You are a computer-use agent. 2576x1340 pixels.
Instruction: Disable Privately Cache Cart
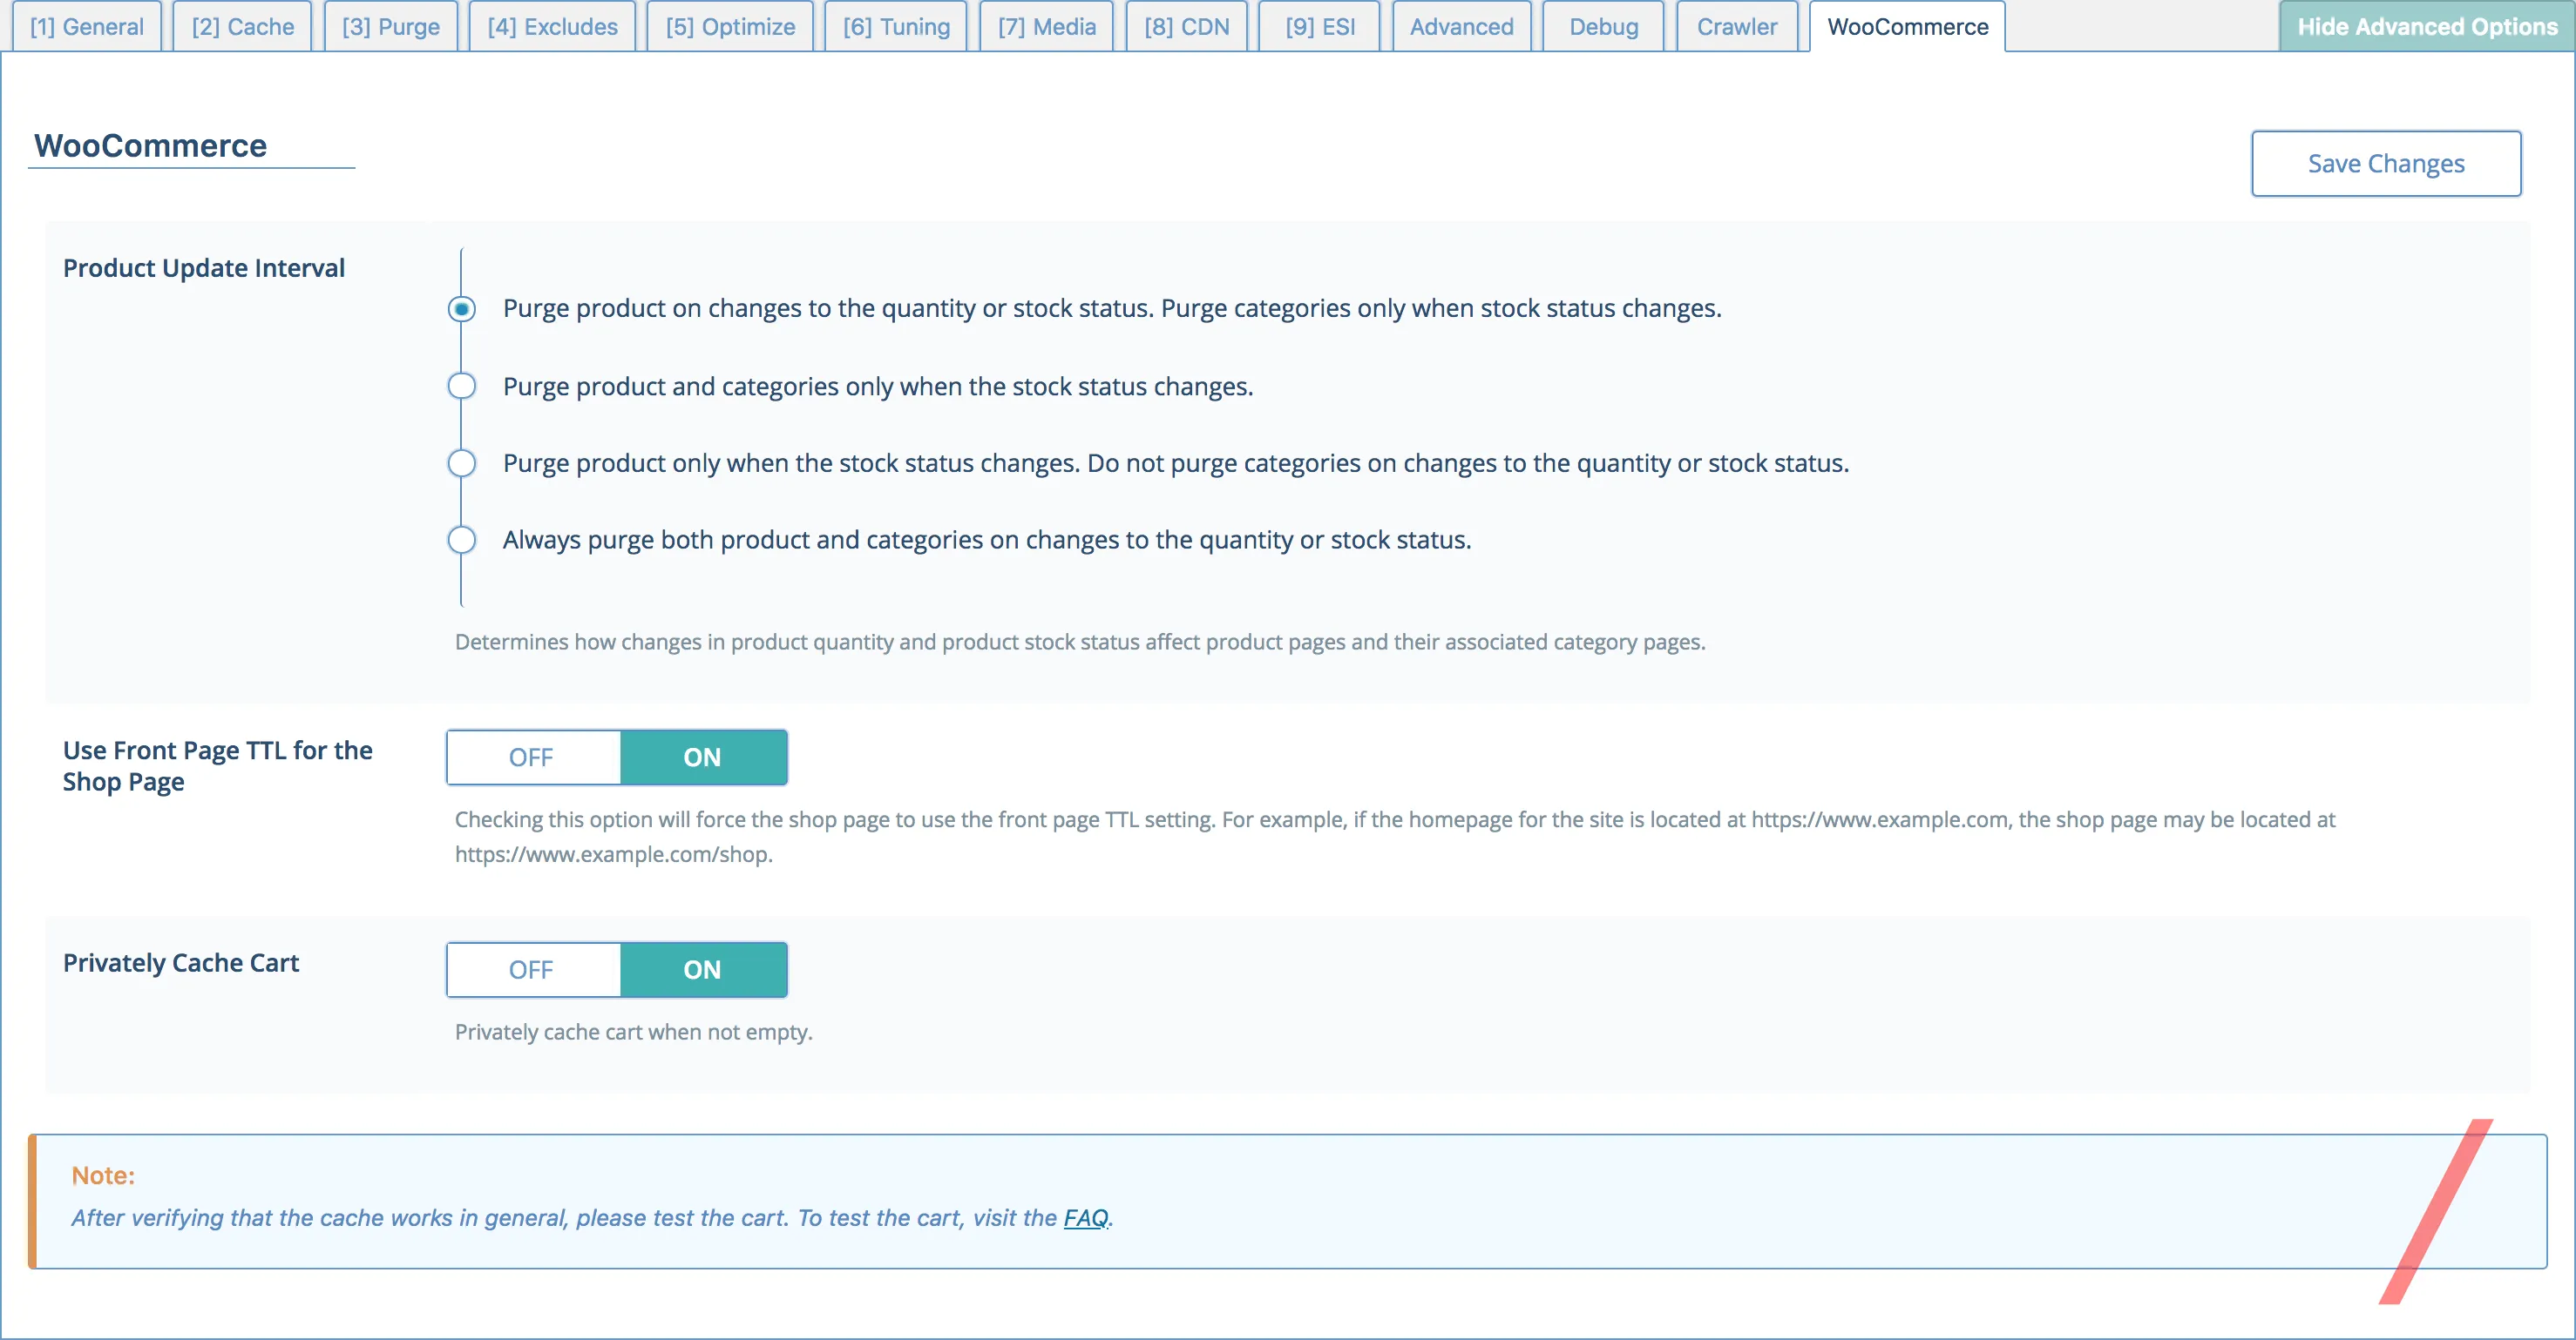[532, 969]
